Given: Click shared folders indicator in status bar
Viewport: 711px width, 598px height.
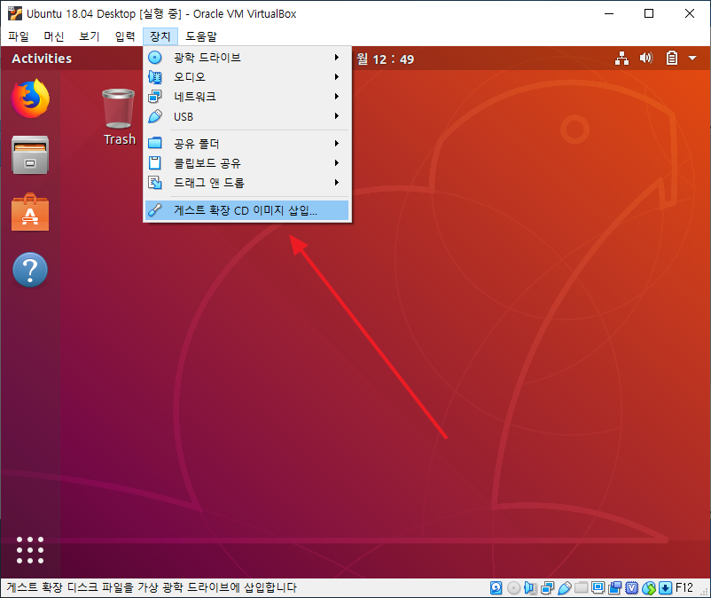Looking at the screenshot, I should click(x=581, y=588).
